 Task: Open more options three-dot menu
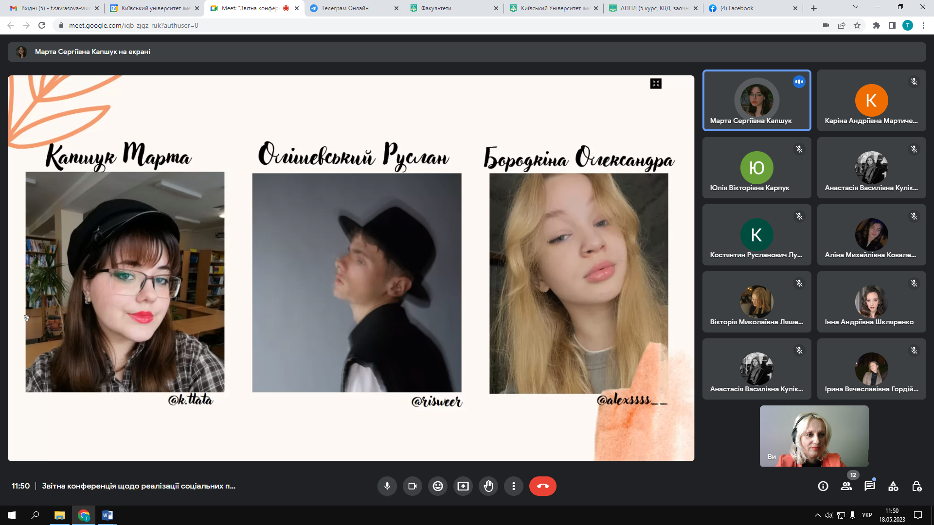(514, 486)
